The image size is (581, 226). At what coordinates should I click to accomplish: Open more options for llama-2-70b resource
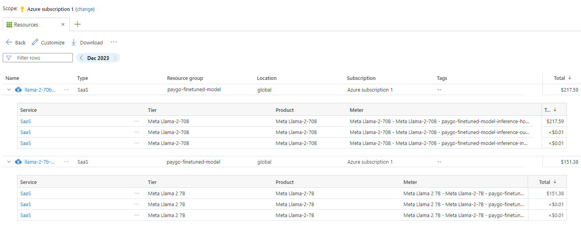click(x=66, y=90)
